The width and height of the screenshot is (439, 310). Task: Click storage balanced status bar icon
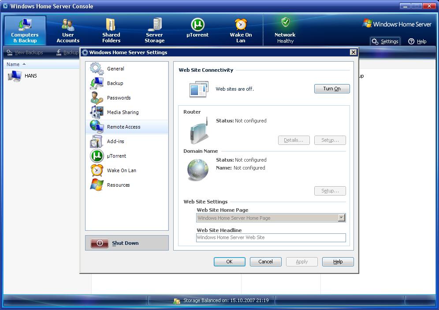pos(177,301)
